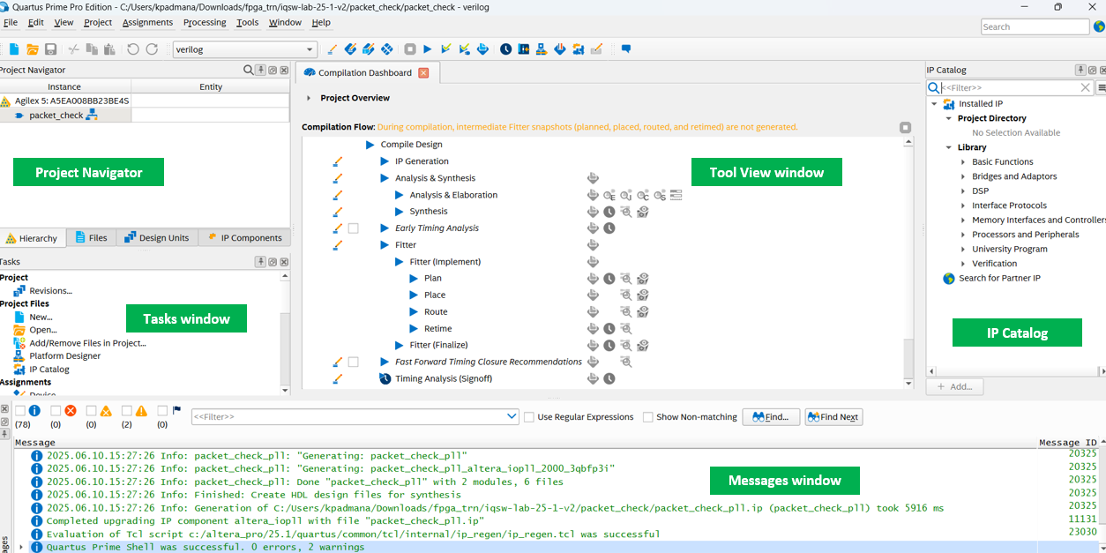Toggle the Error messages filter checkbox

click(x=56, y=411)
